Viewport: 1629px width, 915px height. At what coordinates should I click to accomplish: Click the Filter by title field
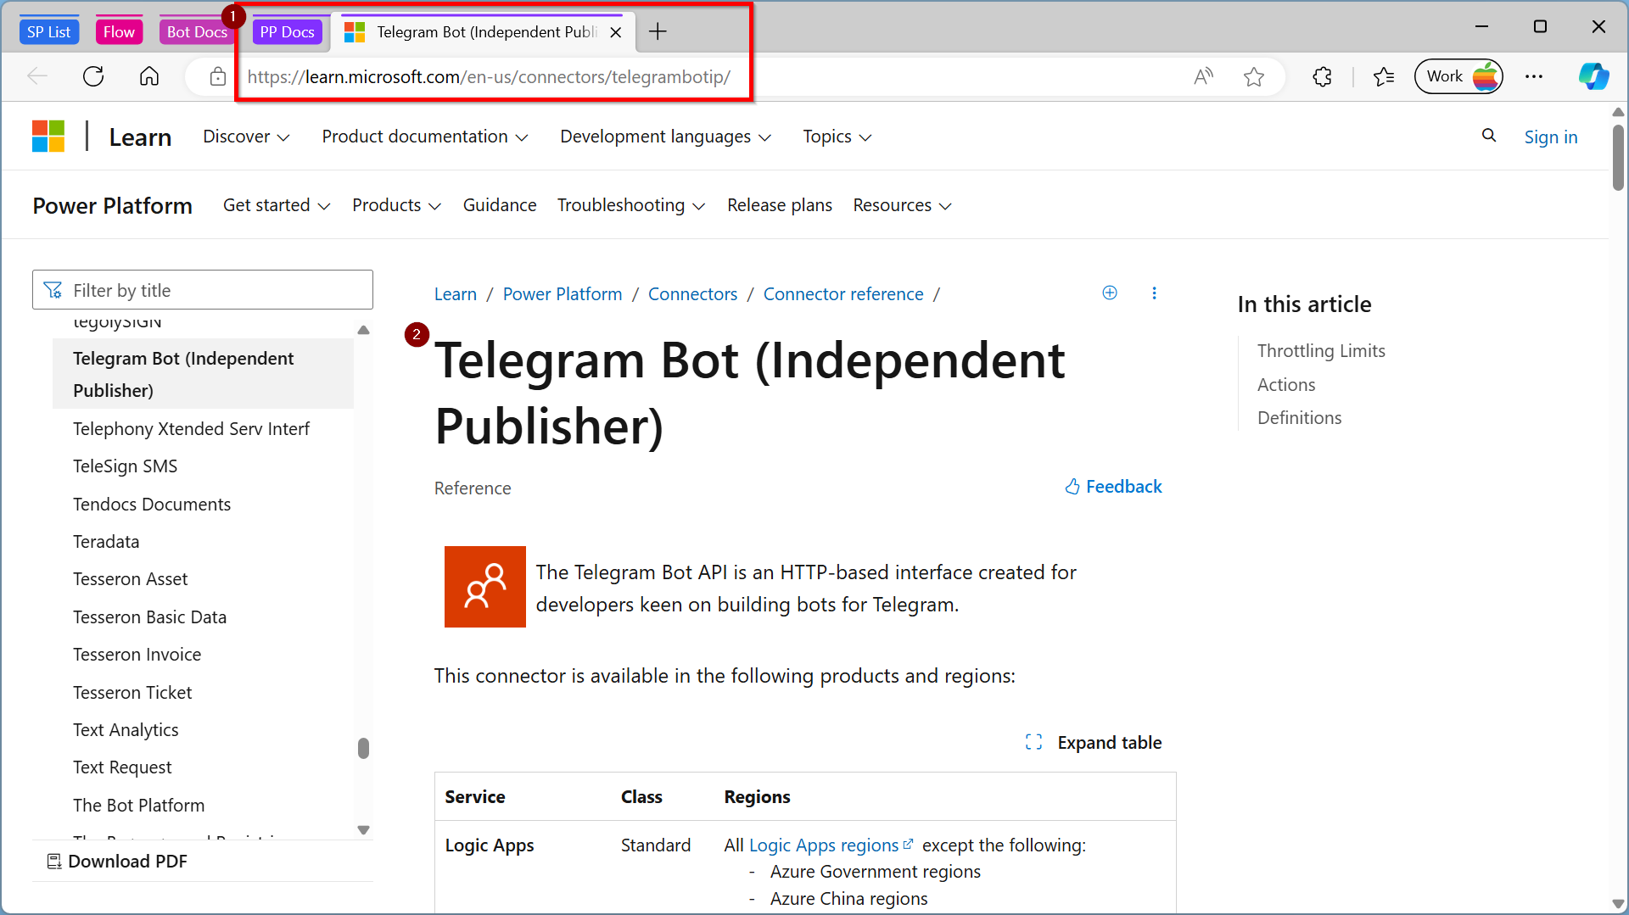pyautogui.click(x=203, y=290)
